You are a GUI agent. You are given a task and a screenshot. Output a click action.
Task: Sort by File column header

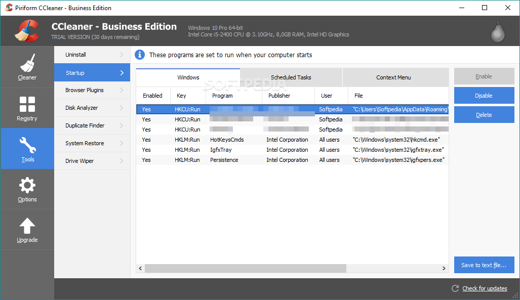[398, 96]
